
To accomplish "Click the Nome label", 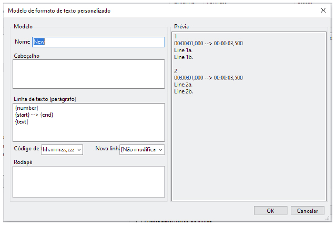I will point(23,42).
